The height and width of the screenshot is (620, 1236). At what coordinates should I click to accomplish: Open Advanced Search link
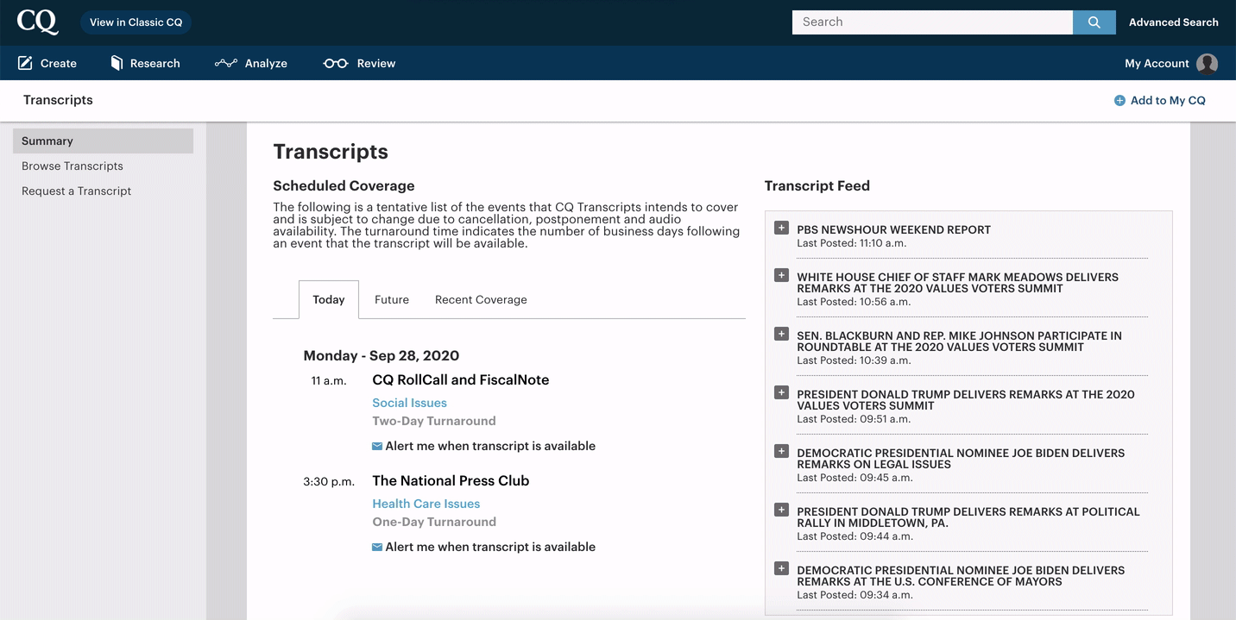pos(1174,22)
